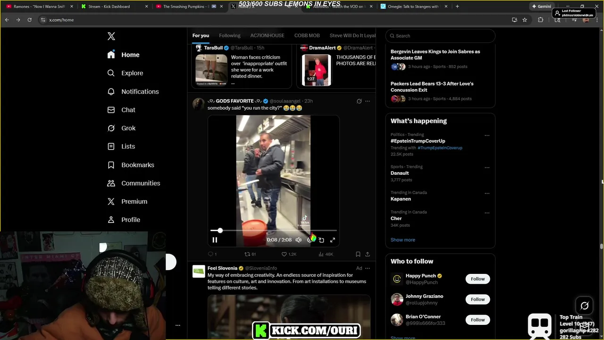Viewport: 604px width, 340px height.
Task: Open DramaAlert video thumbnail
Action: pos(317,70)
